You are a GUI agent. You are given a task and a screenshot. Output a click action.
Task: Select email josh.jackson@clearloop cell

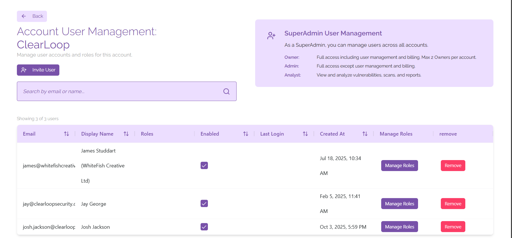49,227
